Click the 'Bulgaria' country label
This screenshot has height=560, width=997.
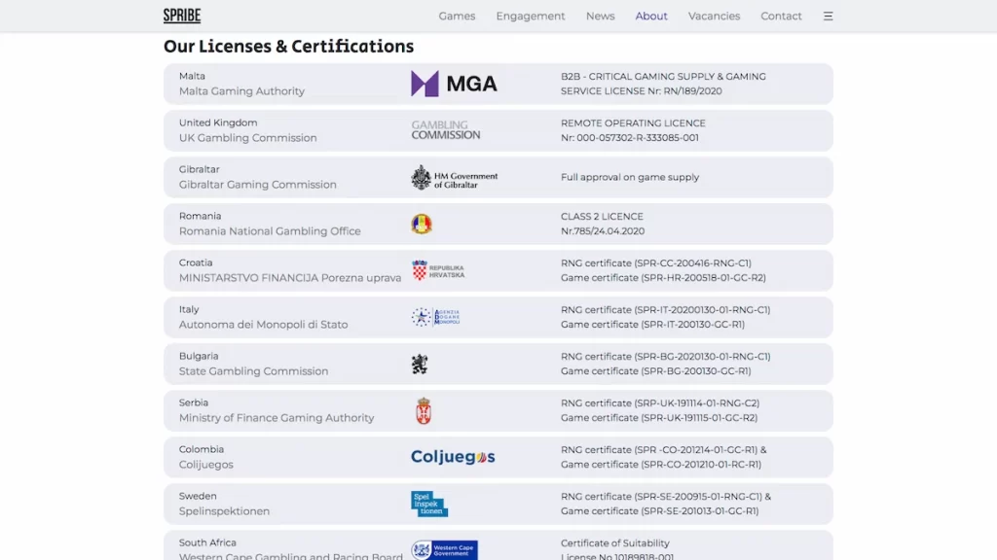pos(199,356)
